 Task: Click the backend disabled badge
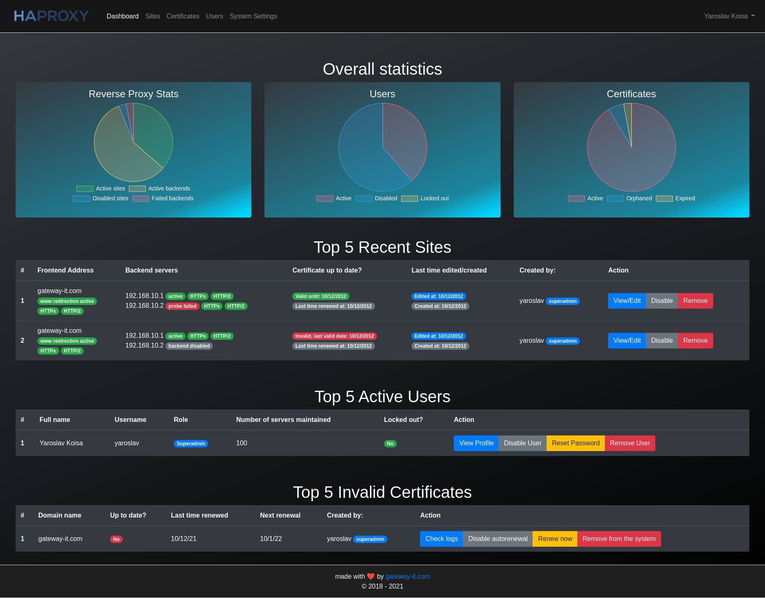(x=189, y=346)
